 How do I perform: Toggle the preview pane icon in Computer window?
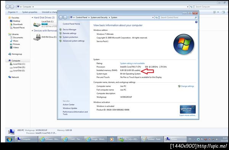pos(223,12)
